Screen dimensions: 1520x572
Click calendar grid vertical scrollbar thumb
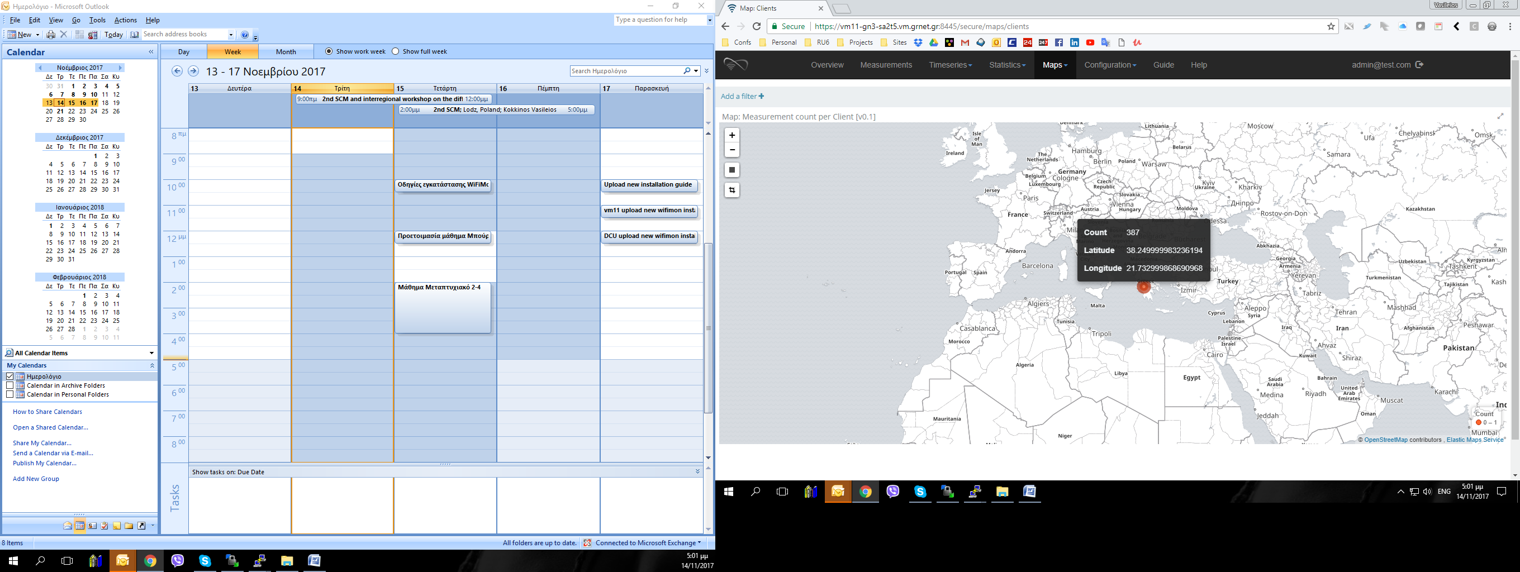pyautogui.click(x=708, y=328)
